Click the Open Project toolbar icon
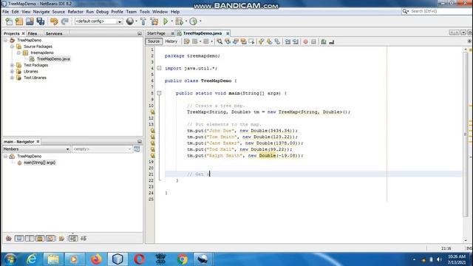The height and width of the screenshot is (266, 473). pyautogui.click(x=30, y=21)
